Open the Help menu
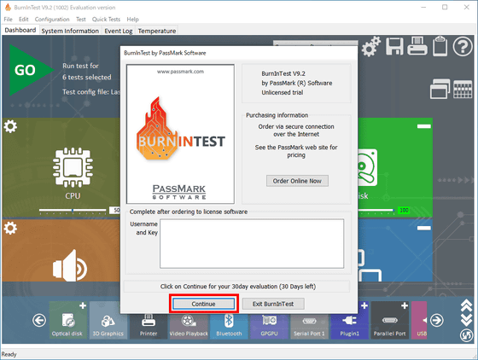This screenshot has width=478, height=360. [x=132, y=19]
